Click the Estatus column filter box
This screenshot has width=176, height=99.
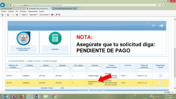(x=95, y=68)
